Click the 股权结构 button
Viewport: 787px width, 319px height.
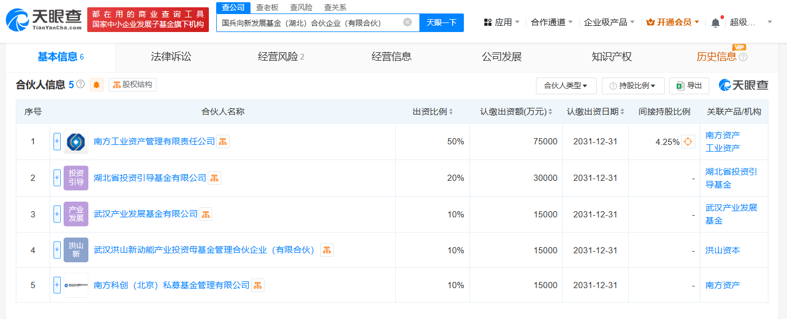132,85
